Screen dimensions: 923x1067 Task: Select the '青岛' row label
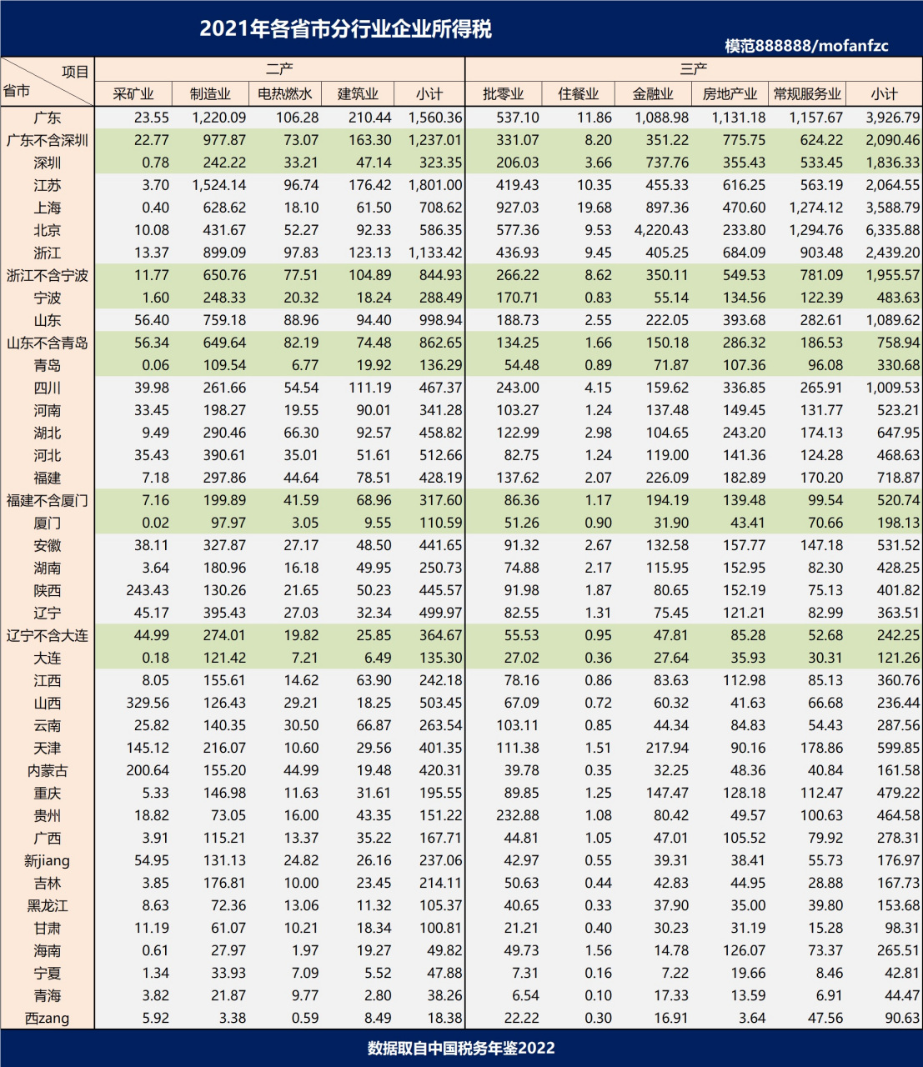(48, 365)
